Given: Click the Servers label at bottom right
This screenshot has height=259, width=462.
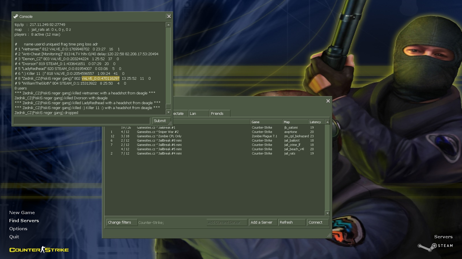Looking at the screenshot, I should point(443,237).
